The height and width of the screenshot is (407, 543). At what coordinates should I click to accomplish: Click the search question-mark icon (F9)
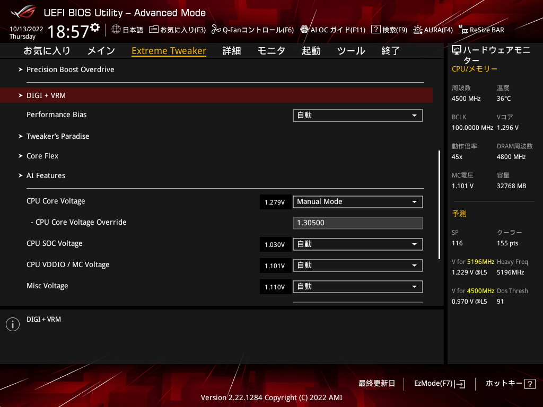click(376, 30)
